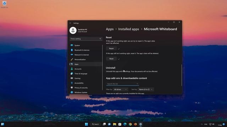Open Task View from the taskbar
The image size is (227, 127).
104,124
